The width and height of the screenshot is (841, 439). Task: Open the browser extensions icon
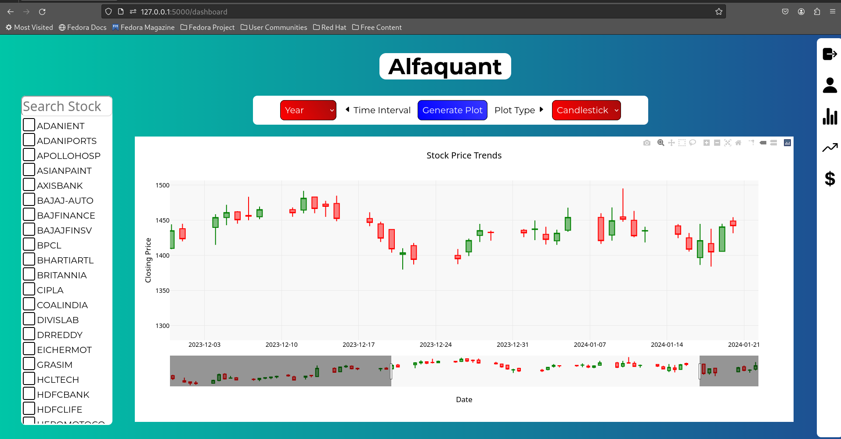click(817, 12)
